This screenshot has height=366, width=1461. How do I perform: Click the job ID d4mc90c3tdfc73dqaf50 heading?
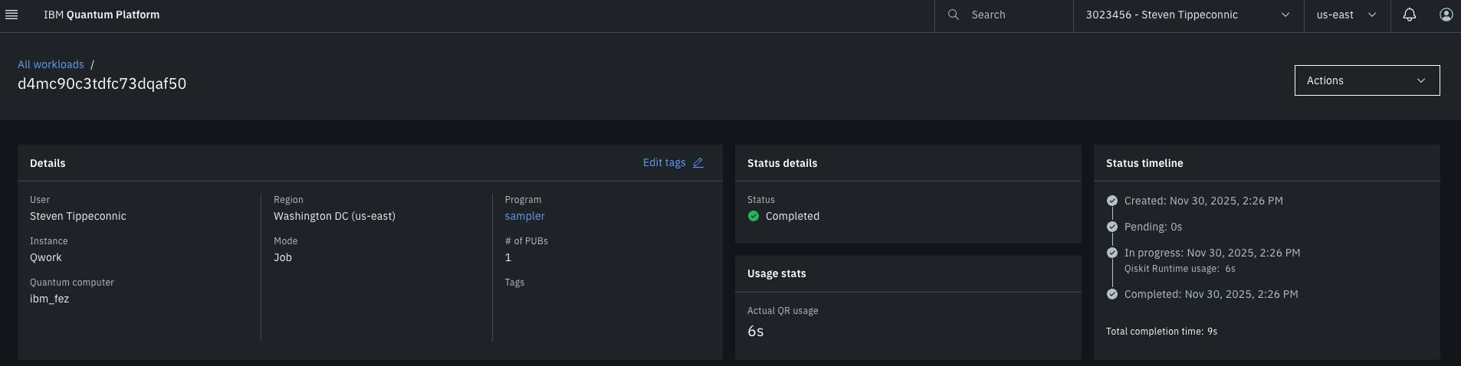(x=102, y=83)
